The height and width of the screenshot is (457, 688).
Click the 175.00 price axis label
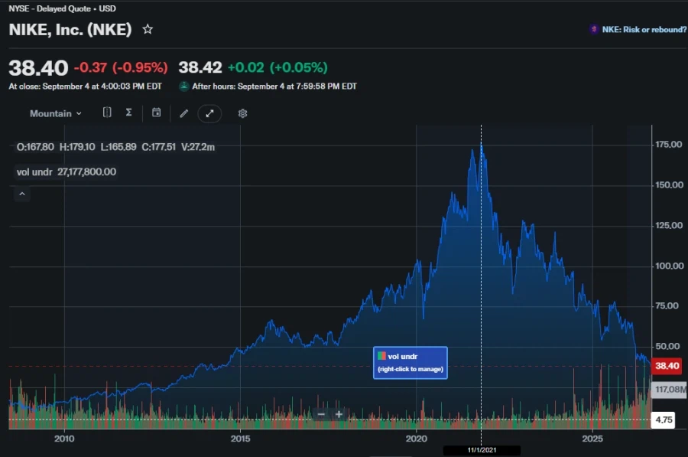(x=669, y=145)
